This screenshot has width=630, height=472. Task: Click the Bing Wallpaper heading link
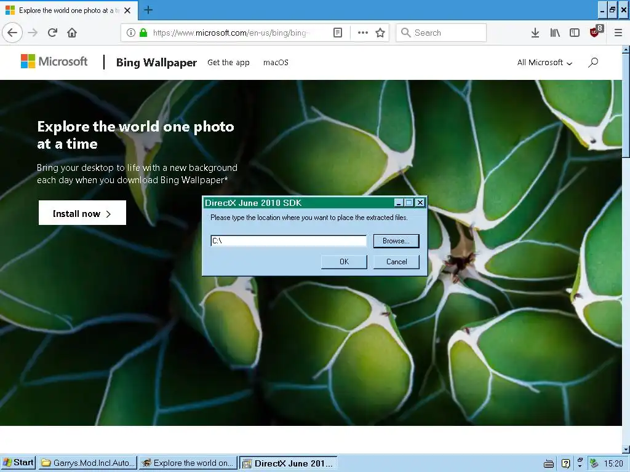pyautogui.click(x=156, y=63)
